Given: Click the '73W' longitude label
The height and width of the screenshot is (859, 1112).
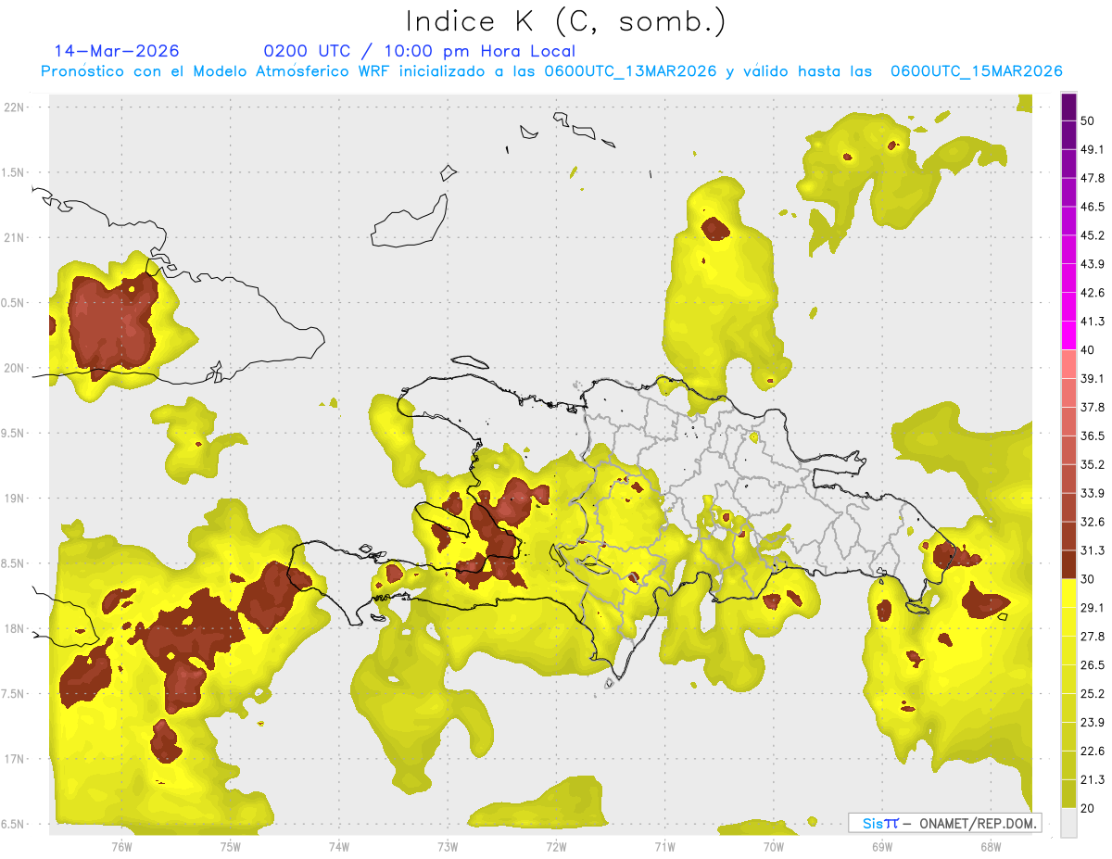Looking at the screenshot, I should pyautogui.click(x=448, y=847).
